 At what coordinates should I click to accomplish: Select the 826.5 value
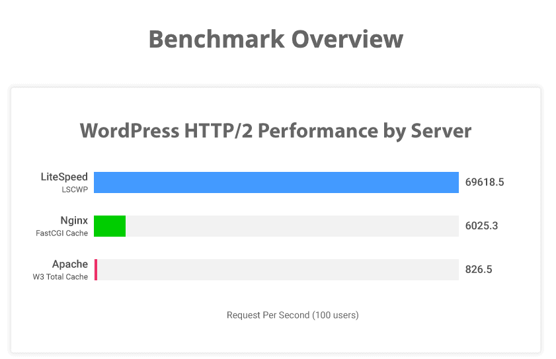[x=479, y=270]
